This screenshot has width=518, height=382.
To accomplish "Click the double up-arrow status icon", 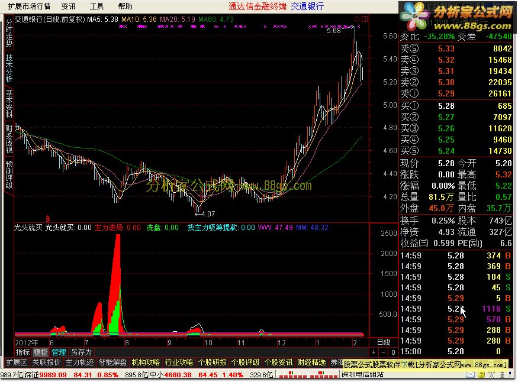I will coord(502,374).
